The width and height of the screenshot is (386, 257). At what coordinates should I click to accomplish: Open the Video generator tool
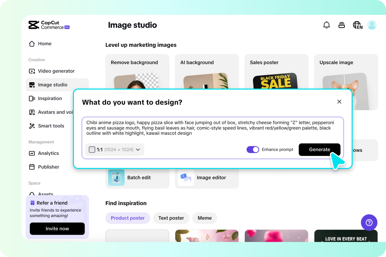coord(32,71)
